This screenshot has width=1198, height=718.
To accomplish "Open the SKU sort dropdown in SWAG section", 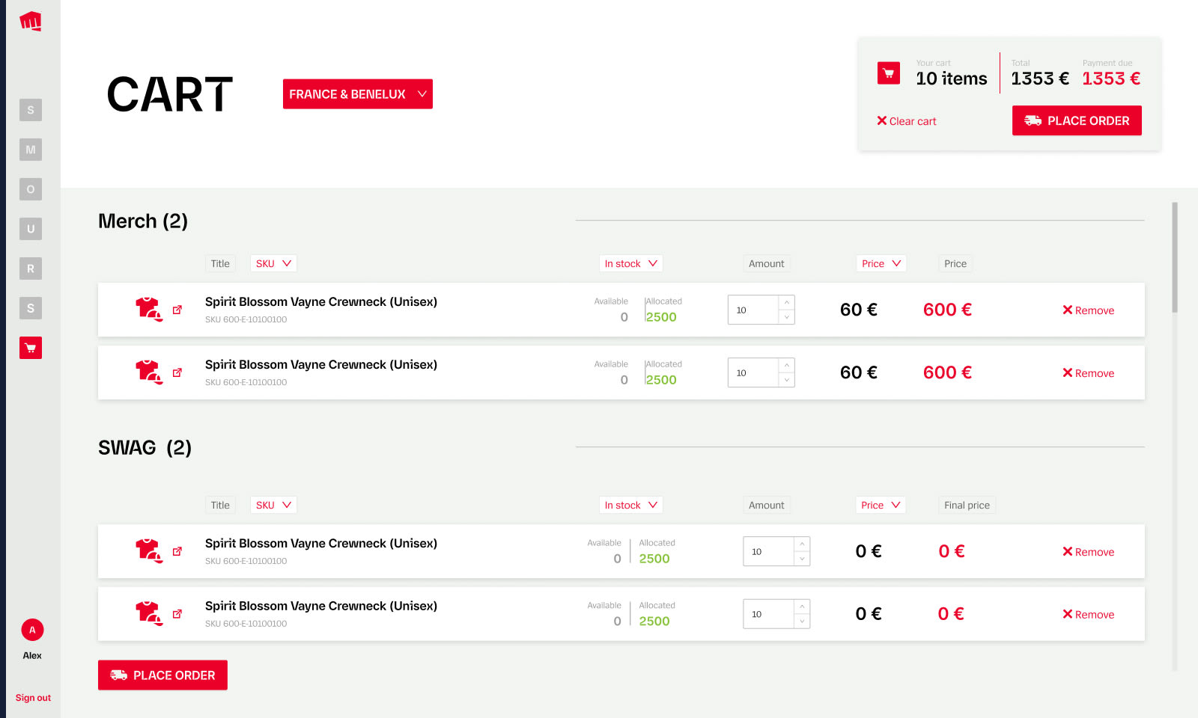I will click(x=273, y=505).
